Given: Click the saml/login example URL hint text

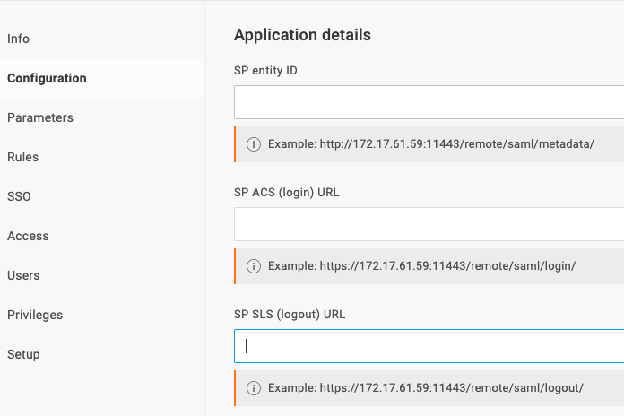Looking at the screenshot, I should (x=421, y=266).
